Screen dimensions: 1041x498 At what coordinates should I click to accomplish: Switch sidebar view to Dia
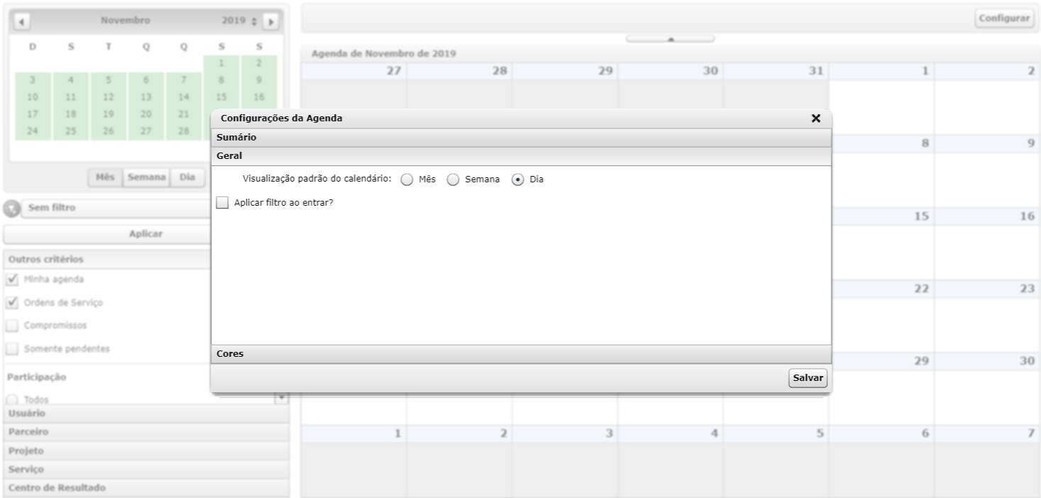tap(187, 177)
